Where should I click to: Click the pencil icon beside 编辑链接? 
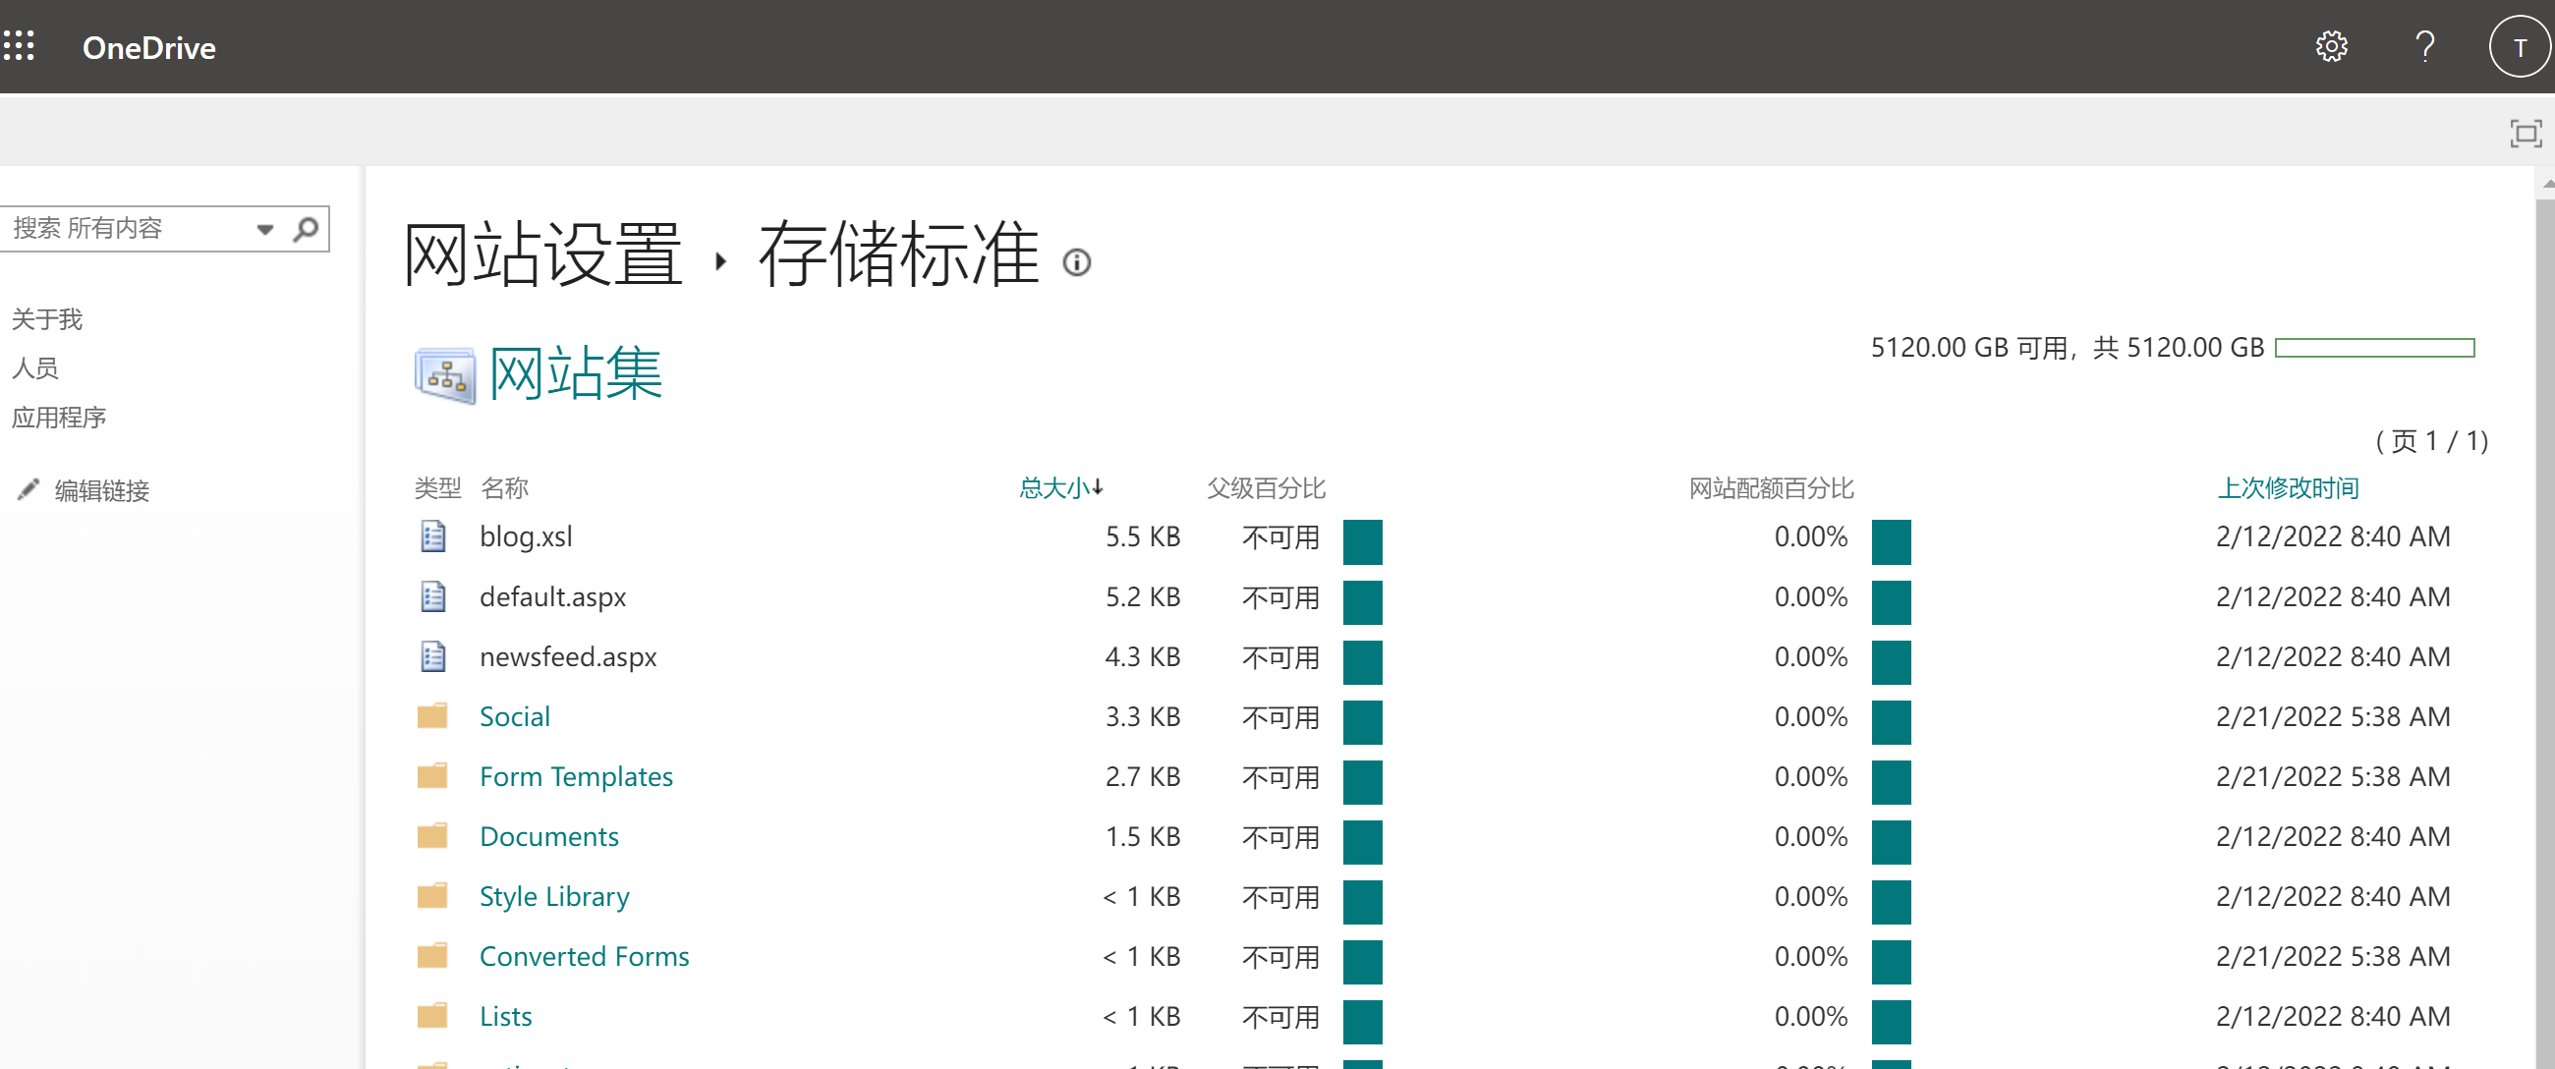(x=28, y=489)
